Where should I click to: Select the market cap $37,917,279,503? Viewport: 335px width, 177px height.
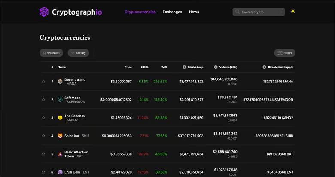191,136
